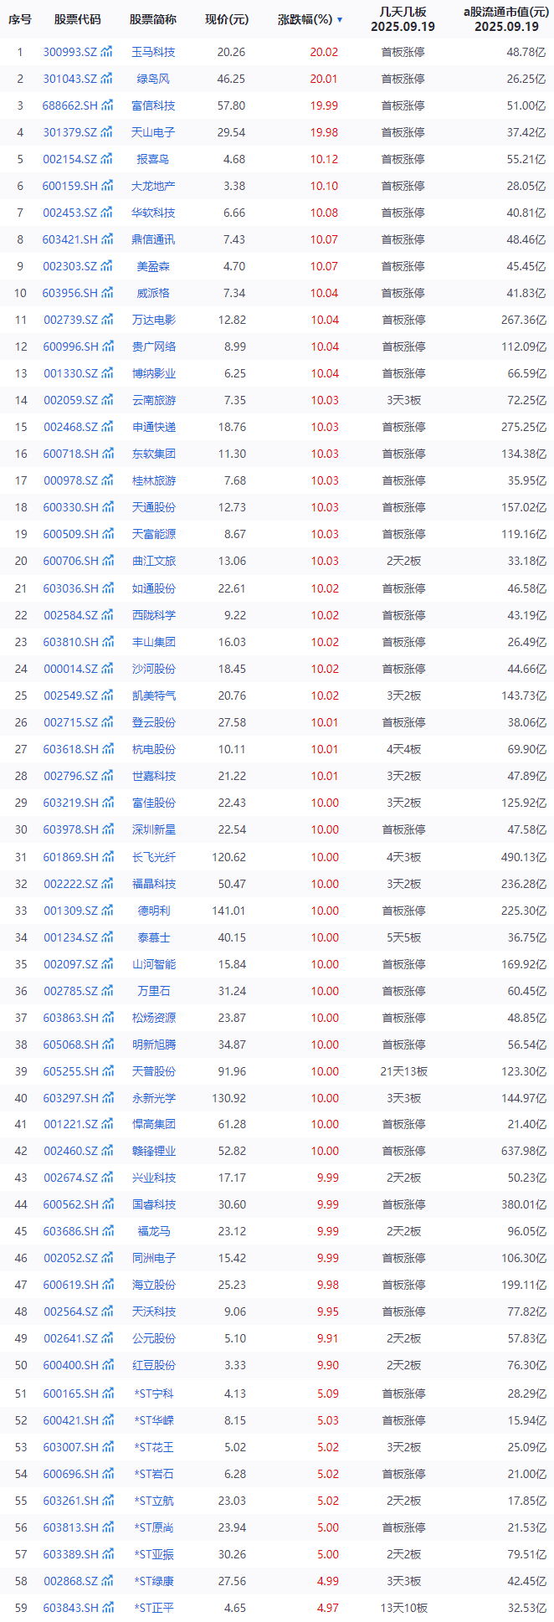Show chart icon for 002453.SZ
This screenshot has width=554, height=1622.
[x=107, y=213]
